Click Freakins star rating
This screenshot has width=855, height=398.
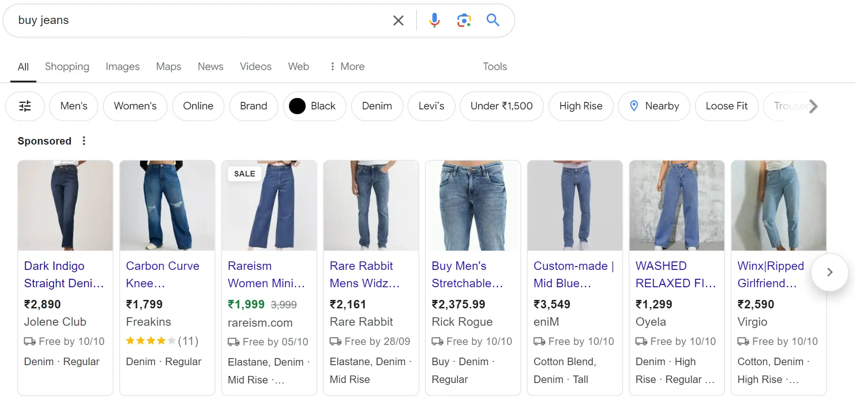(x=162, y=341)
